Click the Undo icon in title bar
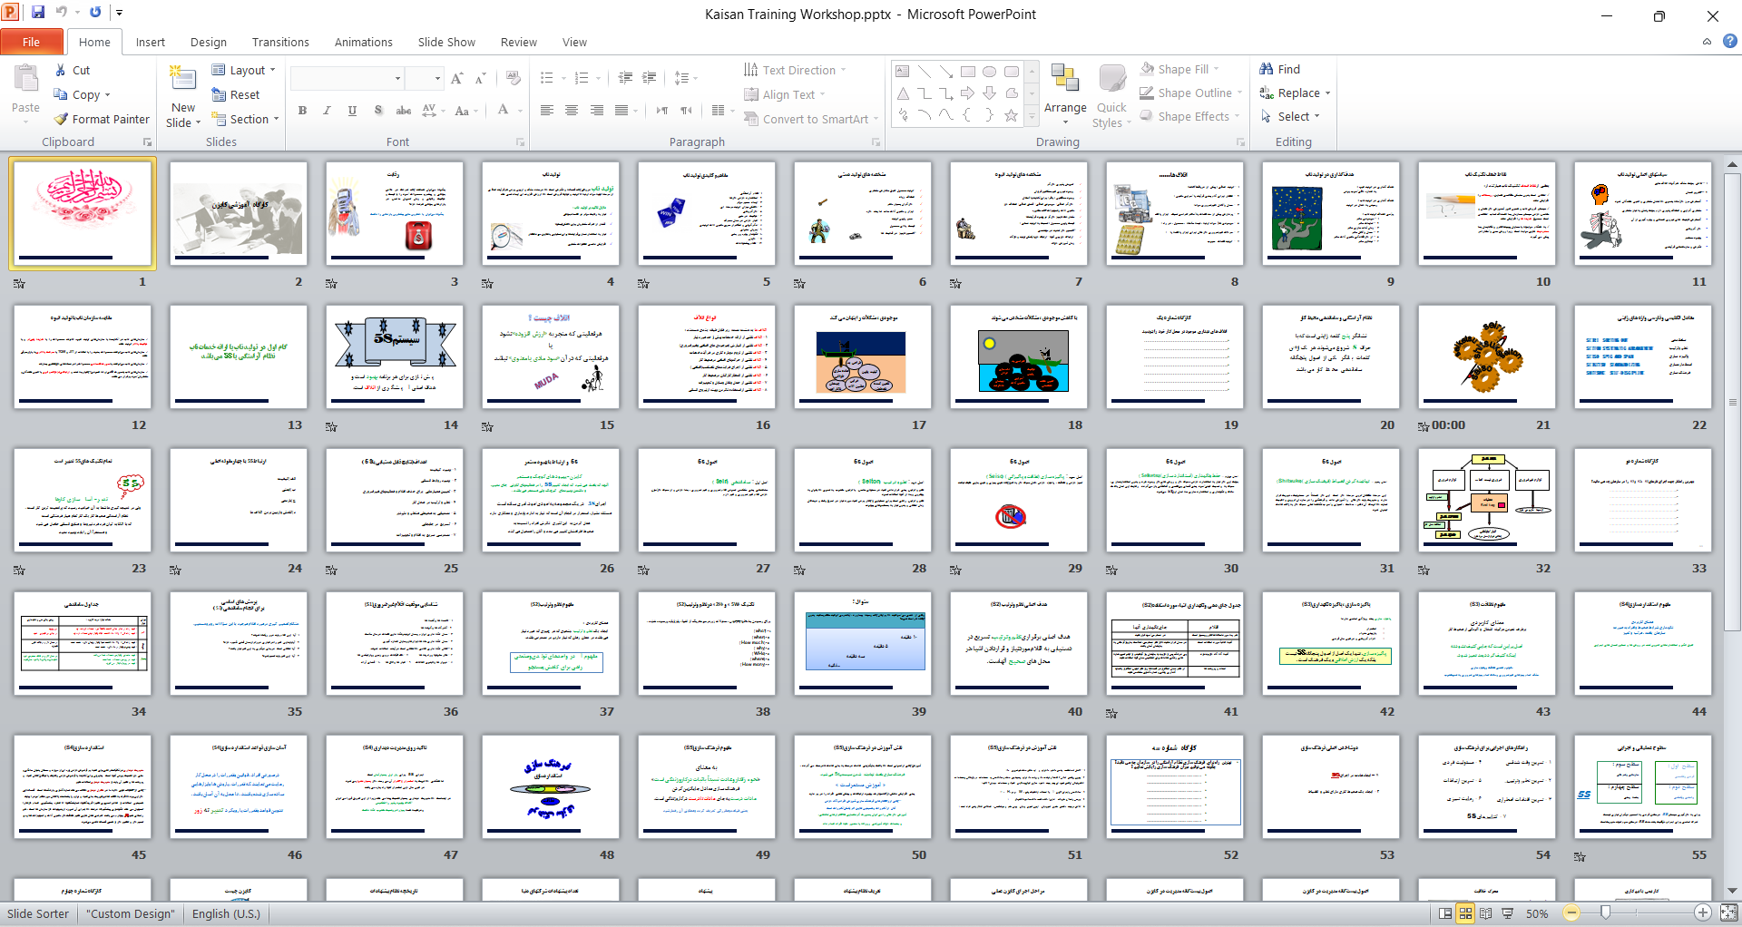The width and height of the screenshot is (1742, 927). tap(62, 13)
